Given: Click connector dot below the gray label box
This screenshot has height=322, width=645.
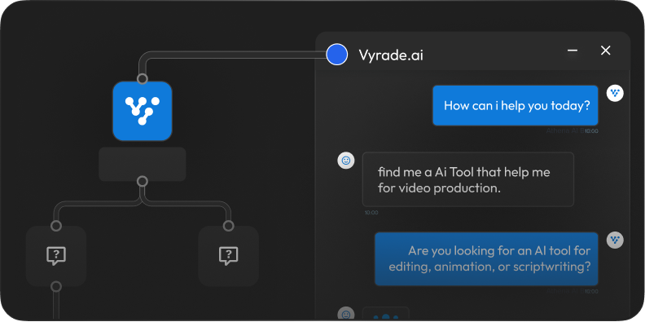Looking at the screenshot, I should click(143, 181).
